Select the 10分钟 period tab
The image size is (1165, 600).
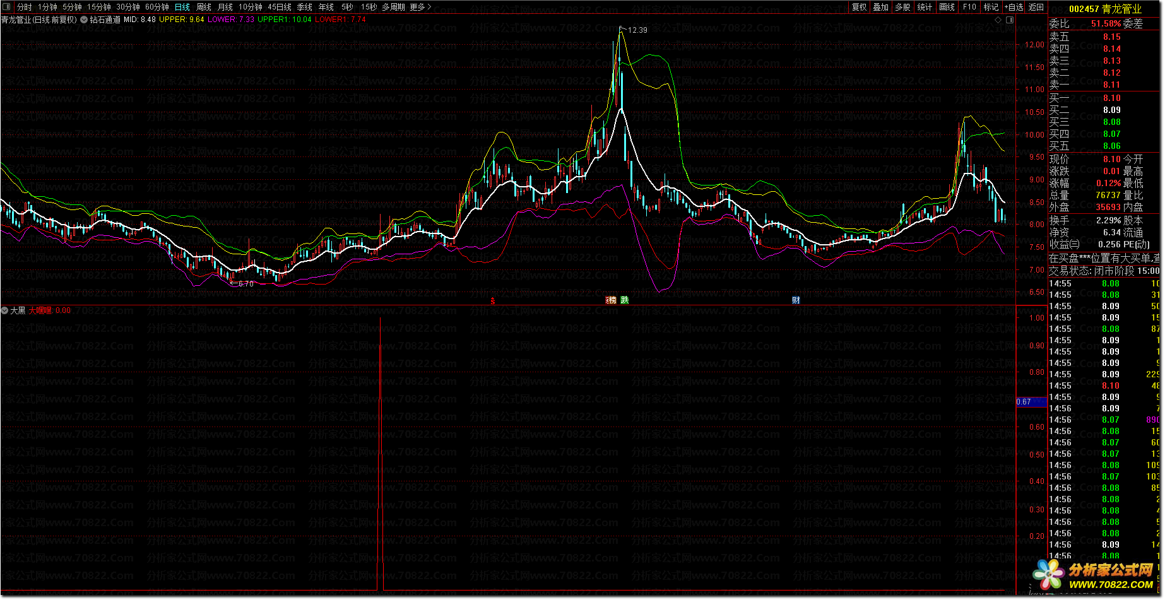pos(251,7)
